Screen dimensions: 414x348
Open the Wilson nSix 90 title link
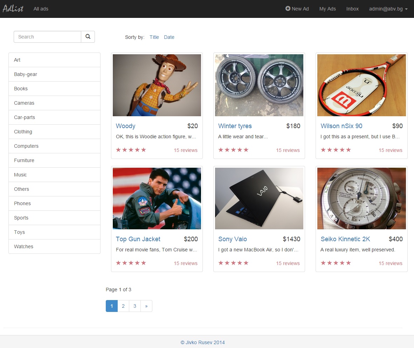(341, 126)
